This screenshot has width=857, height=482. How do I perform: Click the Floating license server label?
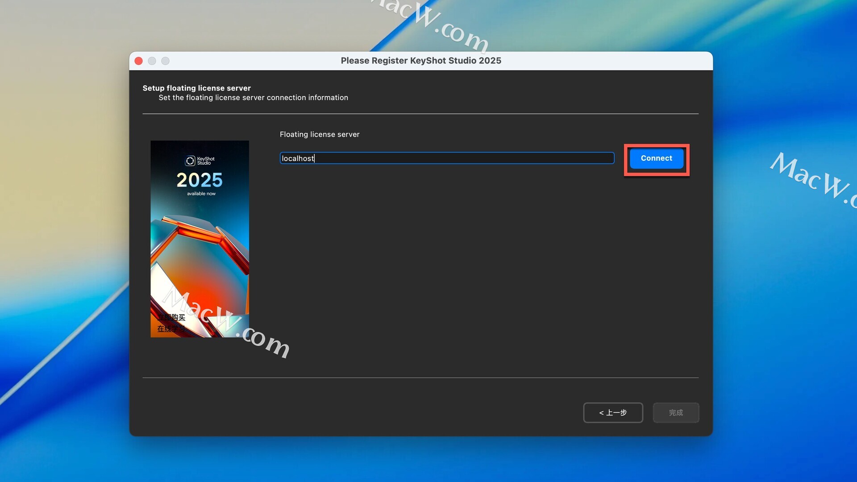click(x=320, y=134)
